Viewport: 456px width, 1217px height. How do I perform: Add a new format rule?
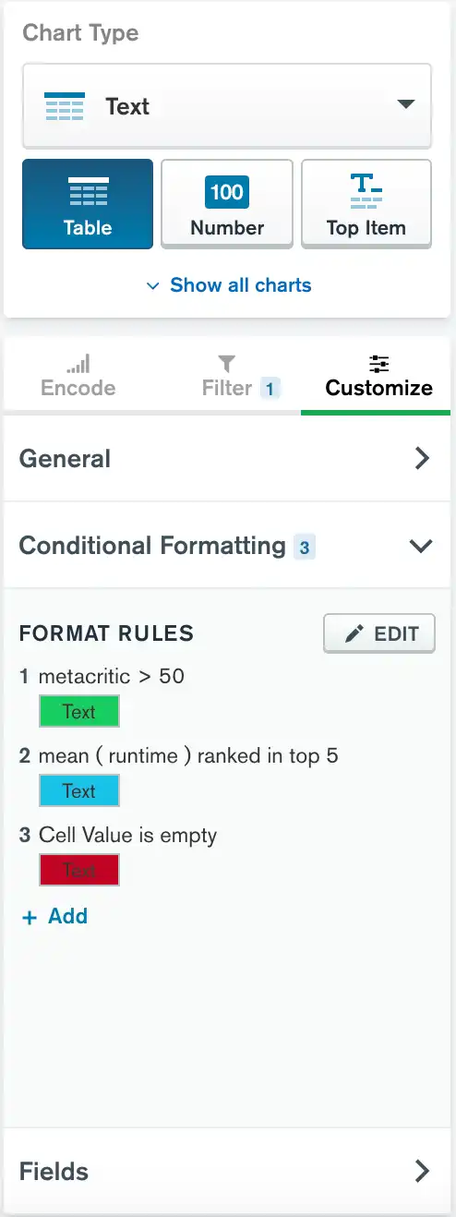pos(55,917)
